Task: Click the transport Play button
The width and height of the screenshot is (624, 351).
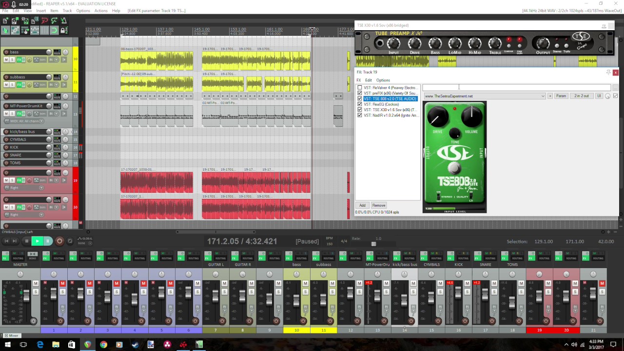Action: (x=37, y=241)
